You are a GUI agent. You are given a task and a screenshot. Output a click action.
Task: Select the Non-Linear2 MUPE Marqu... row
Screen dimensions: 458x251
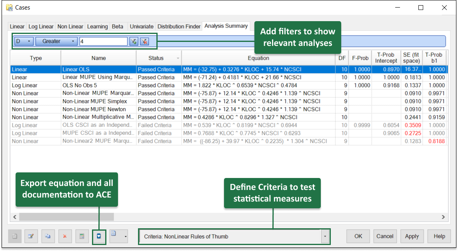(x=229, y=141)
